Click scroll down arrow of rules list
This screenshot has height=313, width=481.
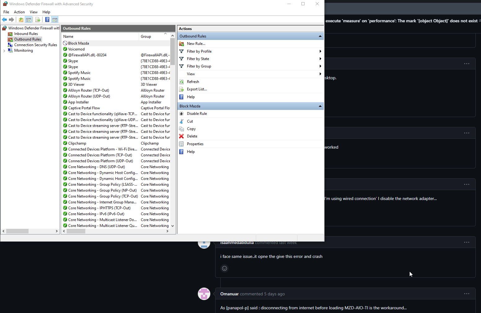pyautogui.click(x=173, y=226)
